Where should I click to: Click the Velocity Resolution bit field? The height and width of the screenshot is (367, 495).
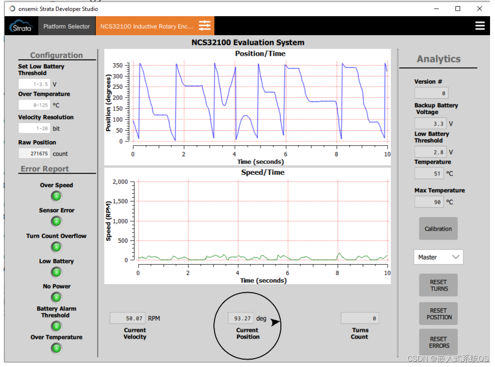click(x=34, y=129)
